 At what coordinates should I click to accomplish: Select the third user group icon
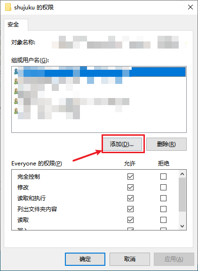tap(16, 91)
